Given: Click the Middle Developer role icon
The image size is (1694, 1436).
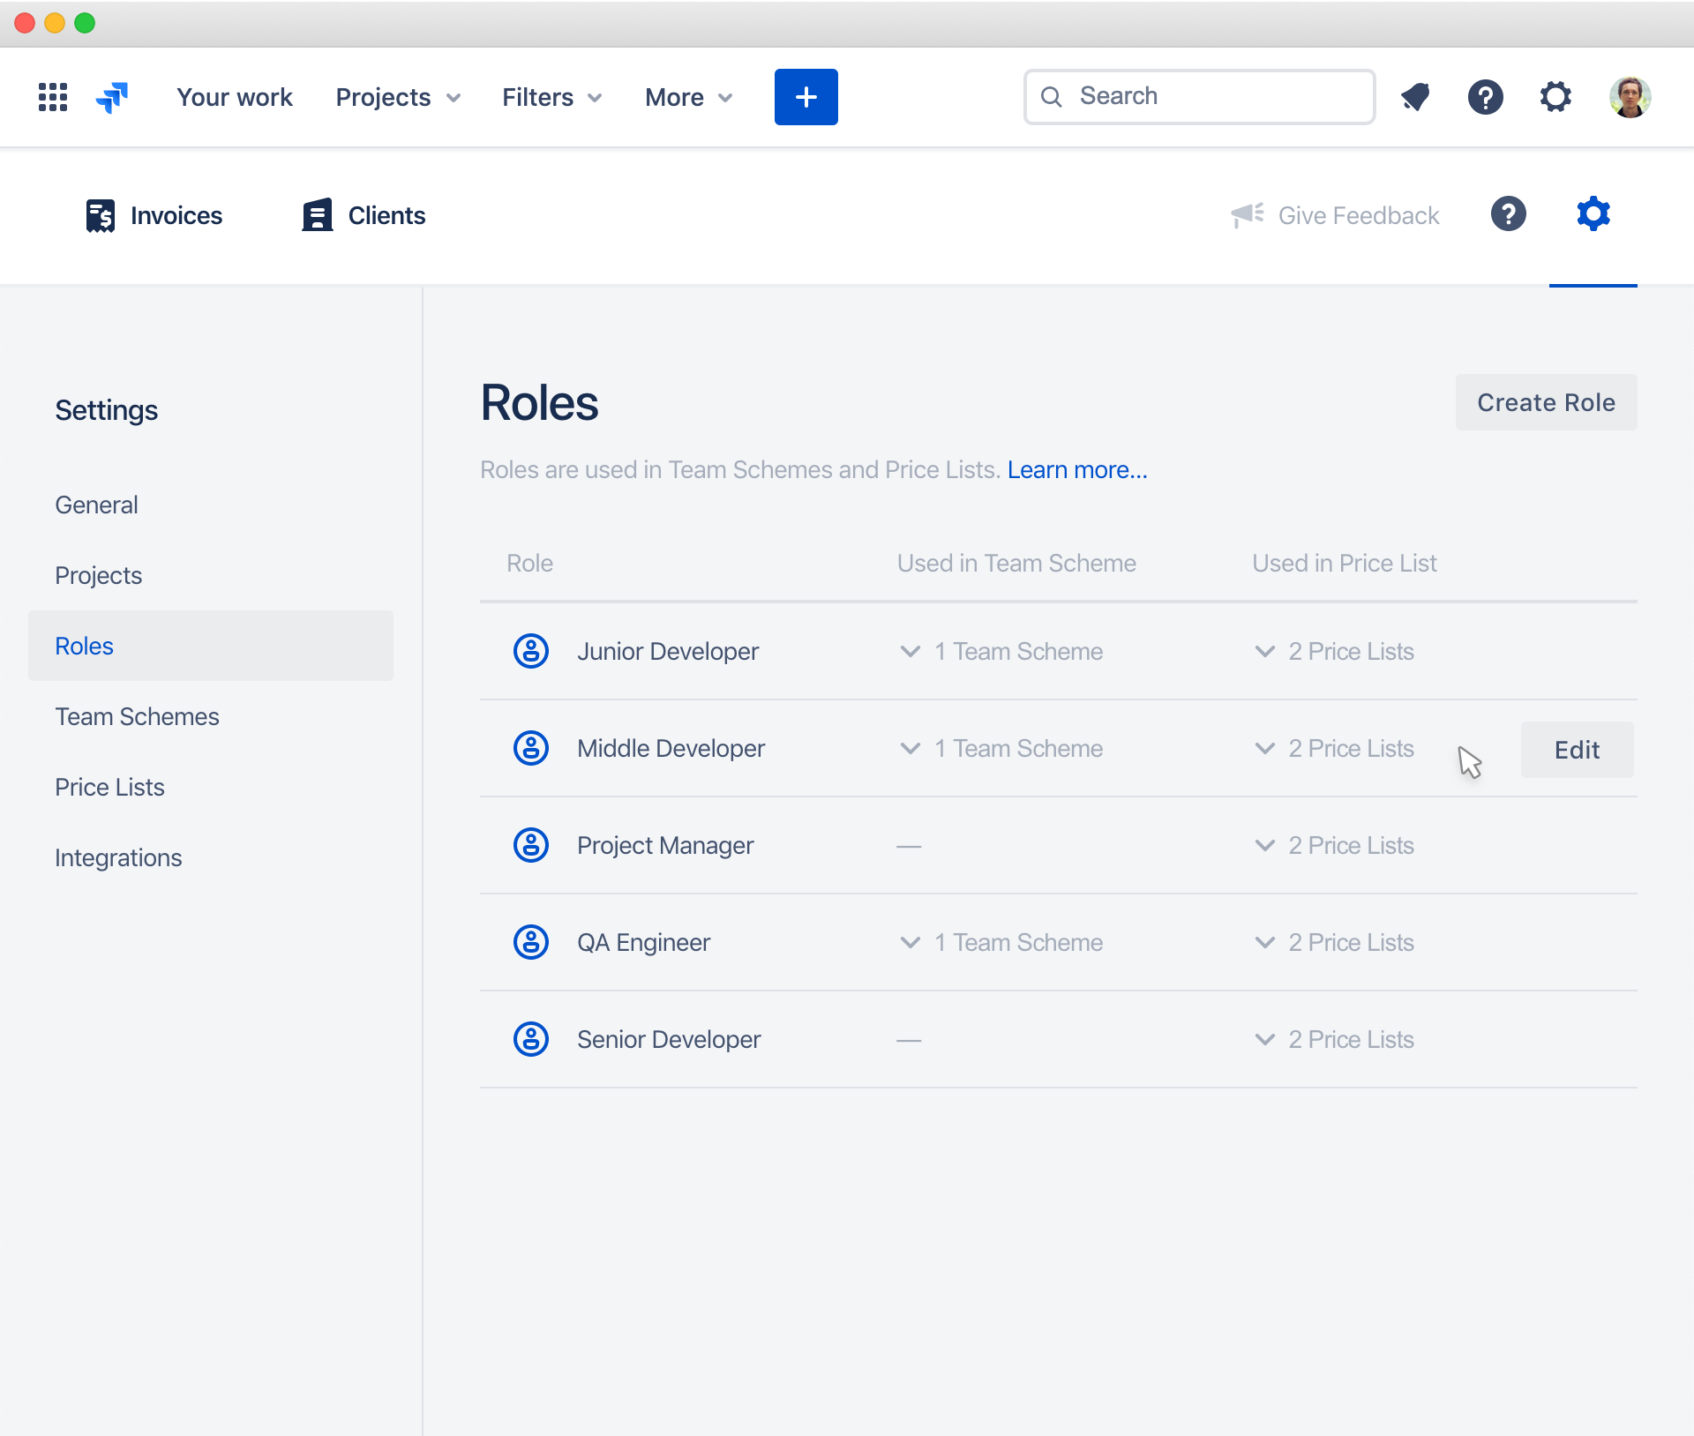Looking at the screenshot, I should point(531,748).
